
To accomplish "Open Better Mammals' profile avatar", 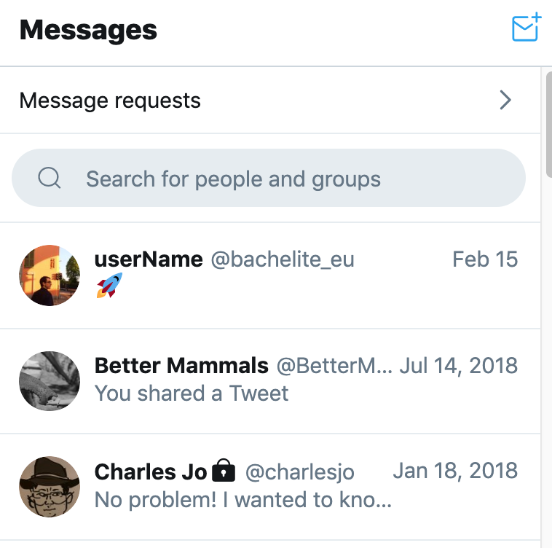I will coord(50,380).
